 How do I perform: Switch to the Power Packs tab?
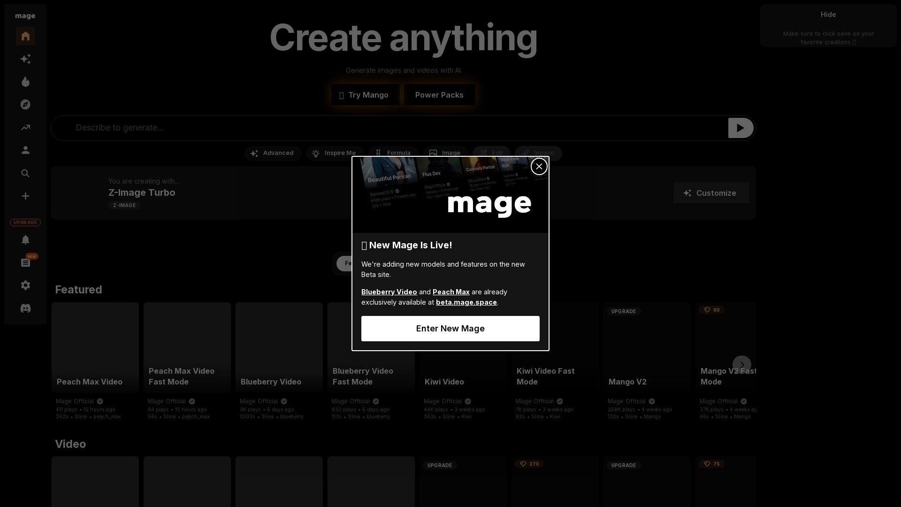439,95
